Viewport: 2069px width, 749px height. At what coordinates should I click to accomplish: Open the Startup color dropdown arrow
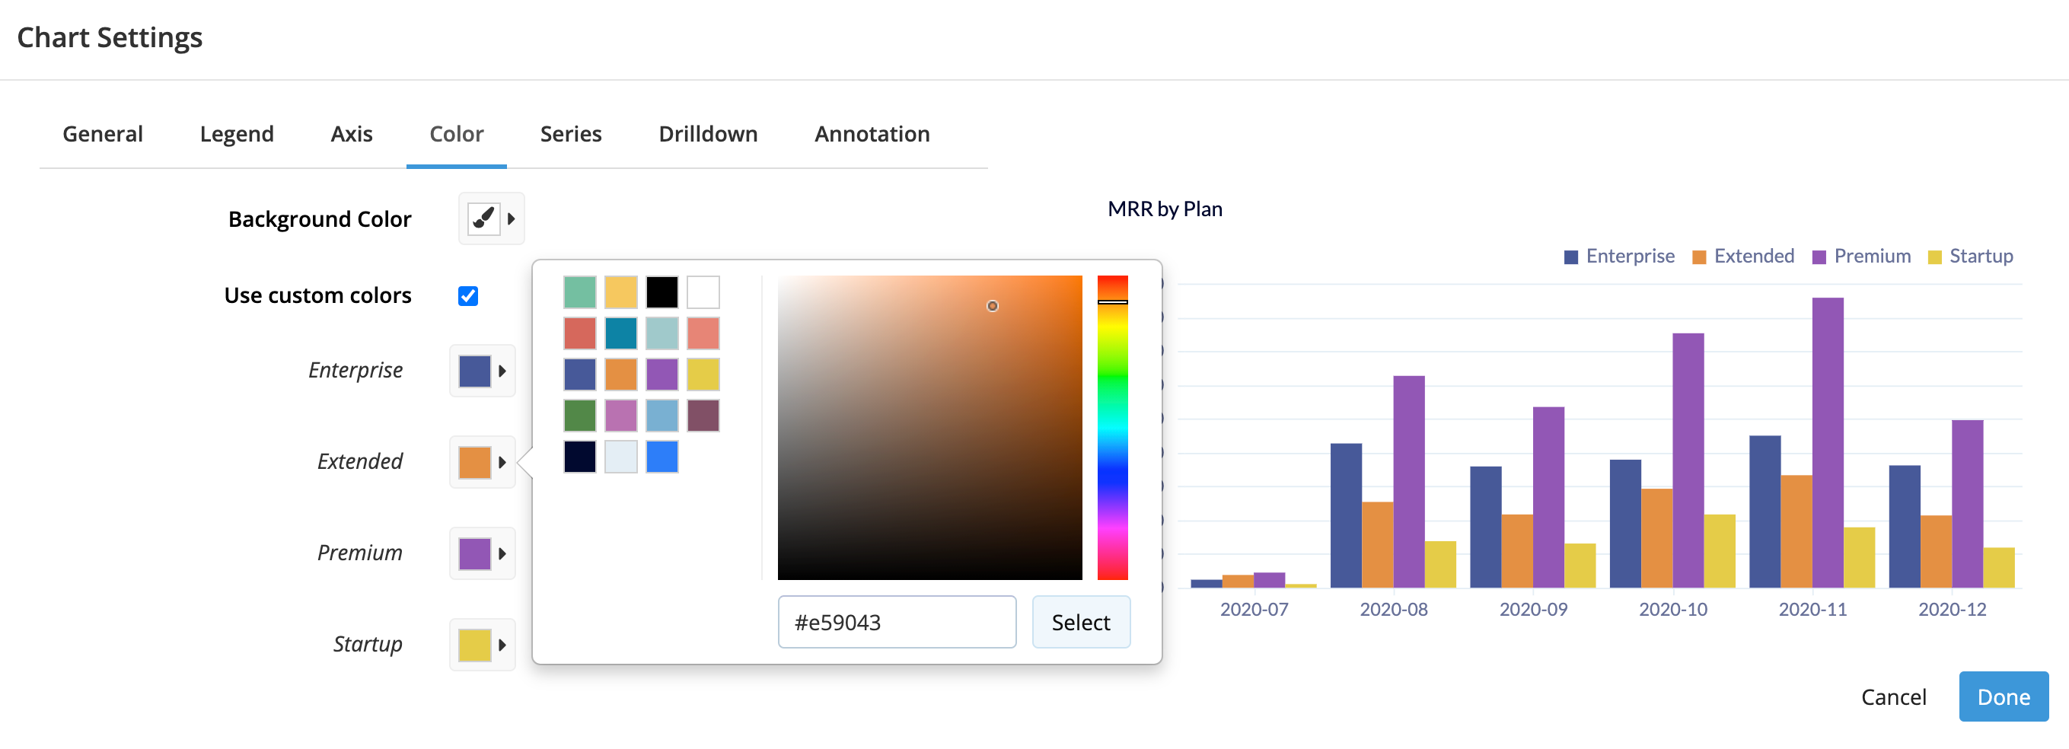click(502, 645)
